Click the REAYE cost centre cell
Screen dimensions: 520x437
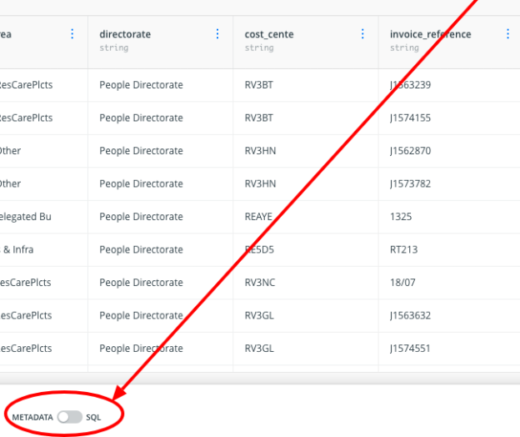coord(258,217)
